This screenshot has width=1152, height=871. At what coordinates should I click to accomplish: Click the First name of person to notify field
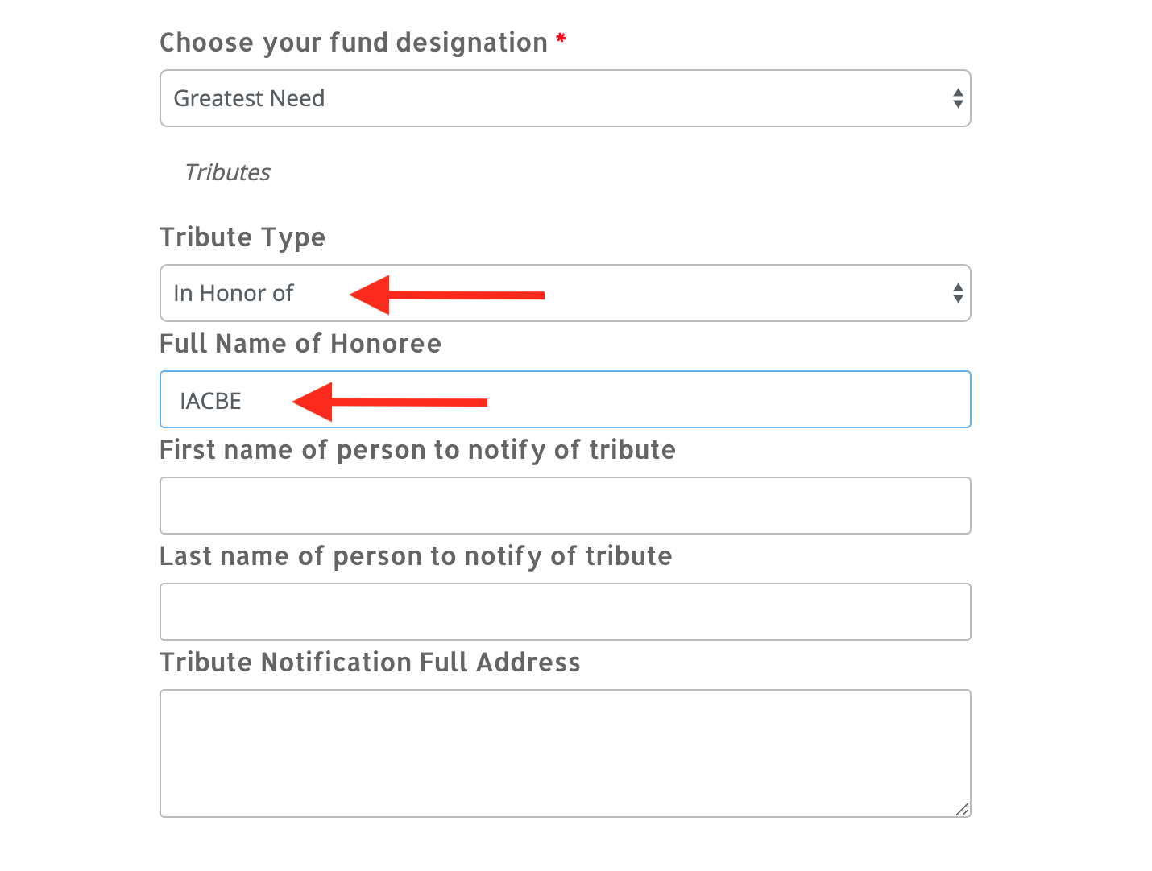pyautogui.click(x=565, y=506)
